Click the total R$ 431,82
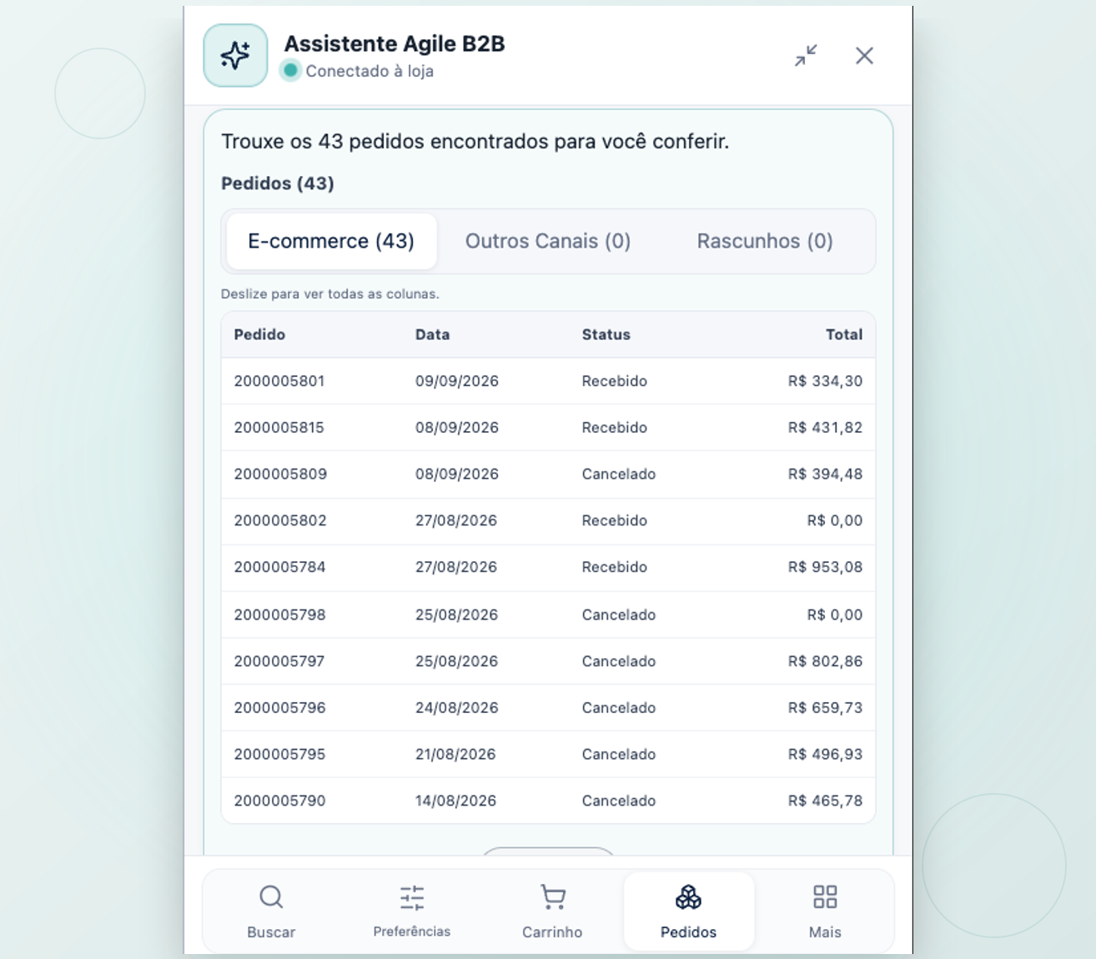The width and height of the screenshot is (1096, 959). coord(825,428)
